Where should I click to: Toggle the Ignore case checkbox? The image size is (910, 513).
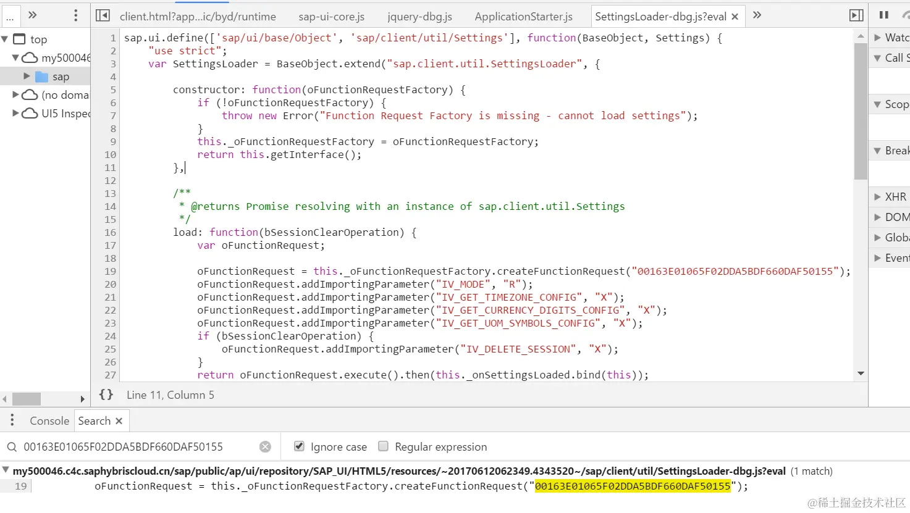pos(299,446)
